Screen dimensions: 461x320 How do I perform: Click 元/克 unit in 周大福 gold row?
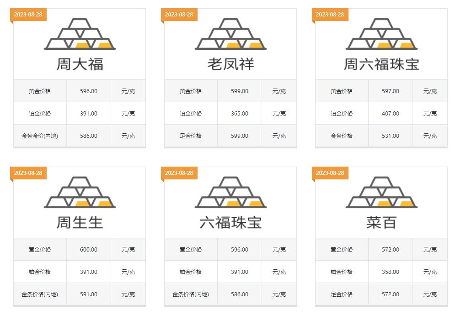(128, 91)
